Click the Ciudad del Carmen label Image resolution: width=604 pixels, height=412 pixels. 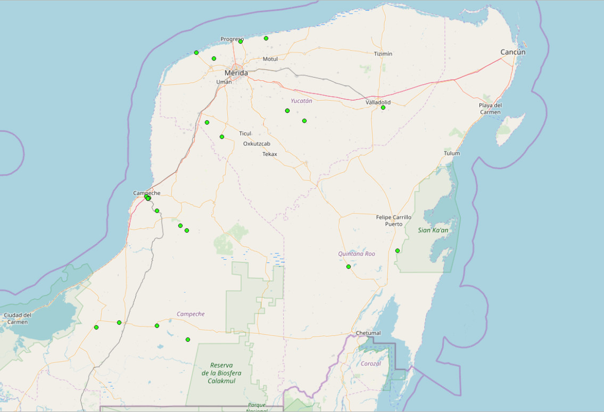point(18,318)
